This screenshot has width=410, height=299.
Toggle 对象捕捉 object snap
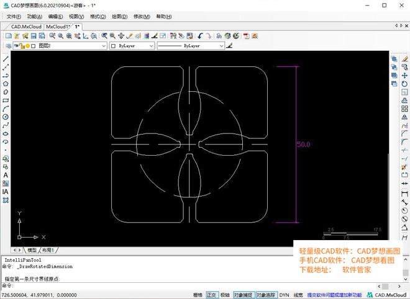[x=243, y=295]
